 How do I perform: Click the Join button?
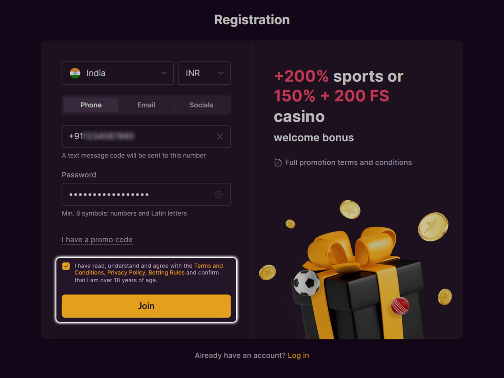pyautogui.click(x=146, y=306)
